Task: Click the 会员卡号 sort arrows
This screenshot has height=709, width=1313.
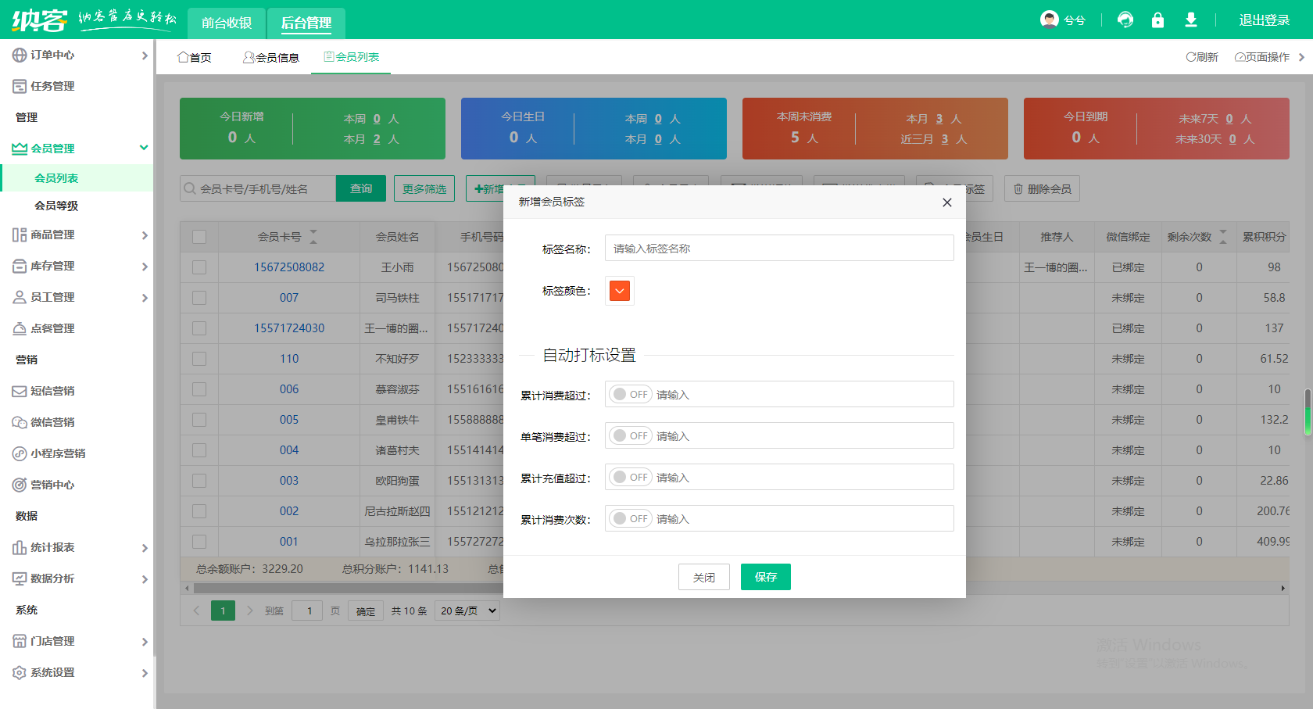Action: pos(313,237)
